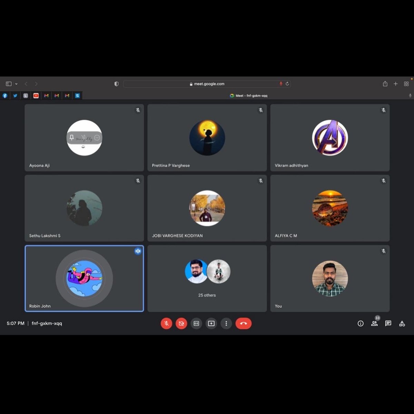This screenshot has width=414, height=414.
Task: Open a new tab with the plus icon
Action: pos(396,84)
